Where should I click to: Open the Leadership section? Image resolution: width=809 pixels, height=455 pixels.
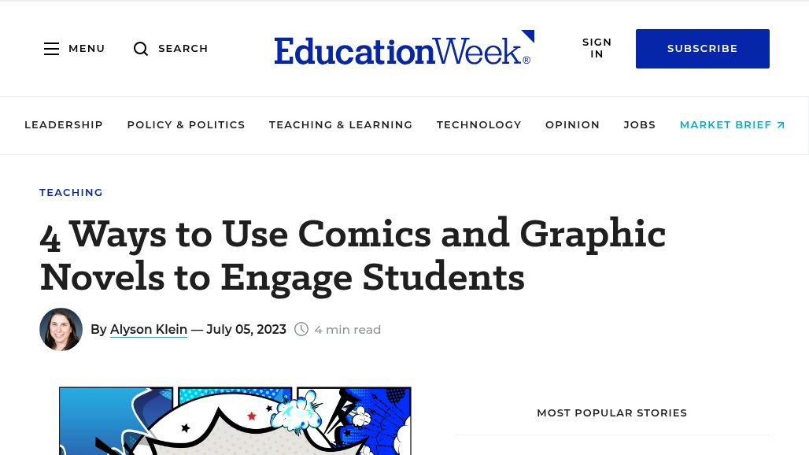pyautogui.click(x=64, y=125)
